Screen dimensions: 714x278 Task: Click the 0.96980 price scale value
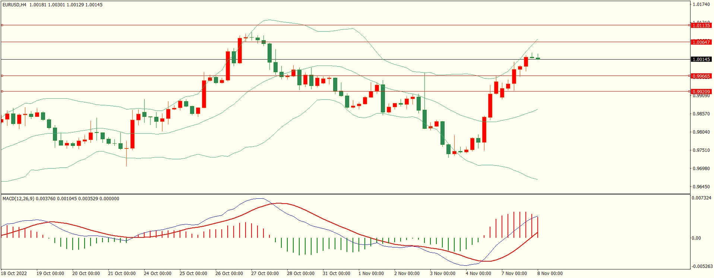[701, 169]
